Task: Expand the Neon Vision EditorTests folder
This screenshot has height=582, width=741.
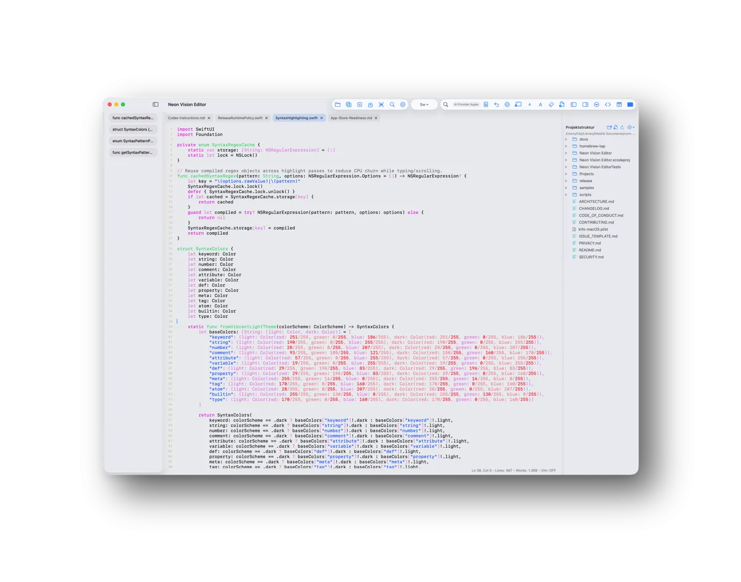Action: 566,167
